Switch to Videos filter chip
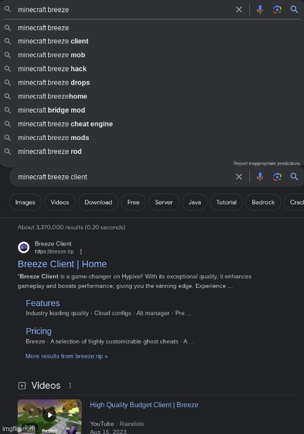Viewport: 304px width, 434px height. [60, 202]
